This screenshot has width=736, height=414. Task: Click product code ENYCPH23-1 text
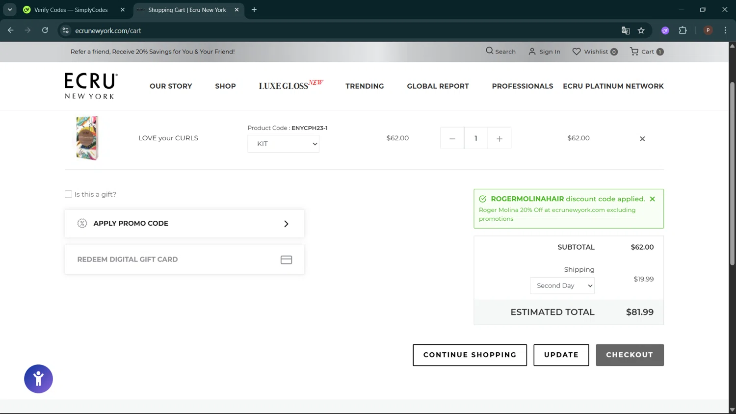click(x=310, y=128)
